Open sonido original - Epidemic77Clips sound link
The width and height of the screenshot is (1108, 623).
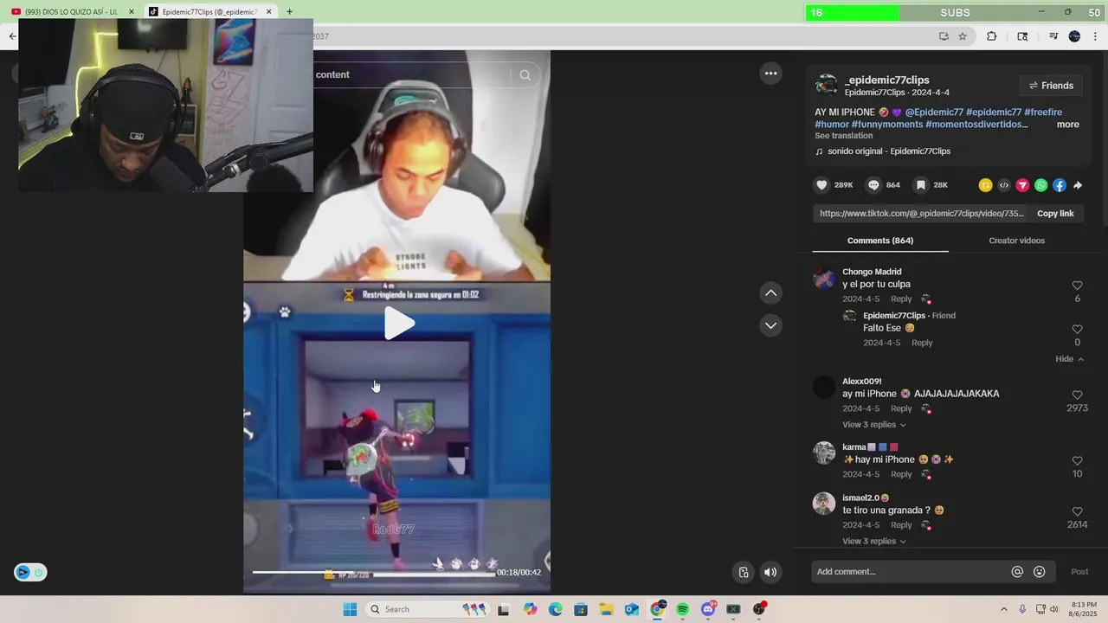[x=889, y=151]
